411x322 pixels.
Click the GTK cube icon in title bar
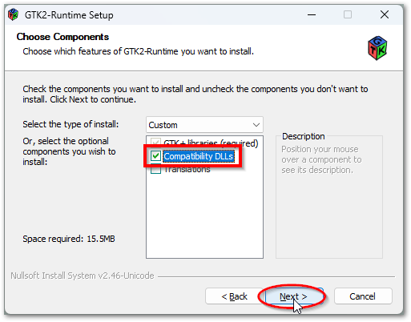point(13,14)
